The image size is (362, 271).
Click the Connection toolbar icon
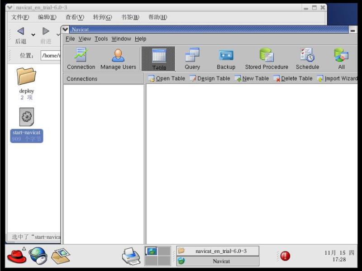(81, 59)
